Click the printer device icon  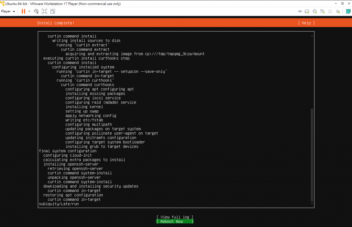click(330, 11)
